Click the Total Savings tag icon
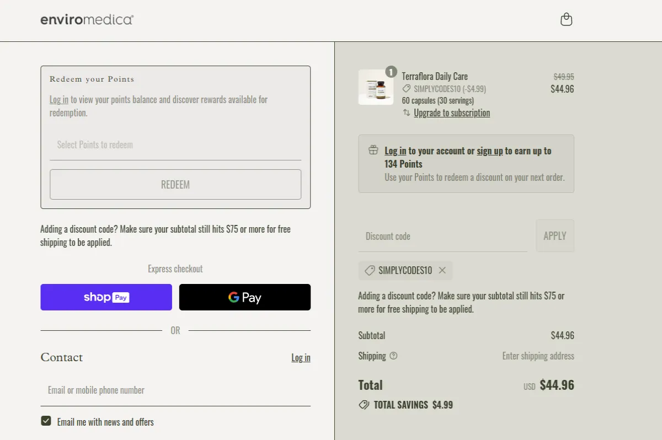 point(364,404)
